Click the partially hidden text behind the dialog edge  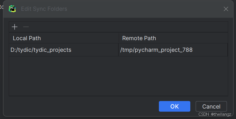pyautogui.click(x=1, y=7)
